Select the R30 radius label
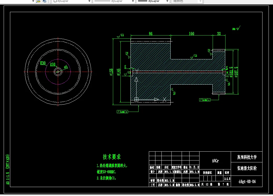This screenshot has width=273, height=196. click(43, 63)
